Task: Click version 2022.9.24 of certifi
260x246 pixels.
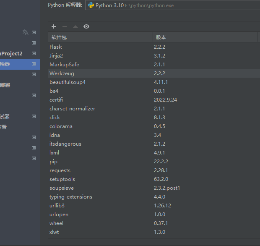Action: tap(165, 99)
